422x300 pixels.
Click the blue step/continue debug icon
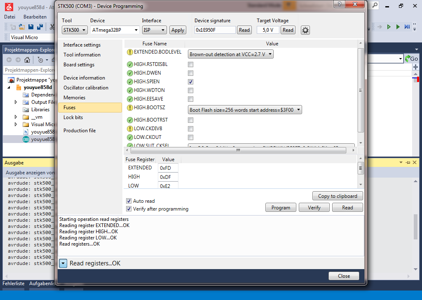pyautogui.click(x=407, y=27)
